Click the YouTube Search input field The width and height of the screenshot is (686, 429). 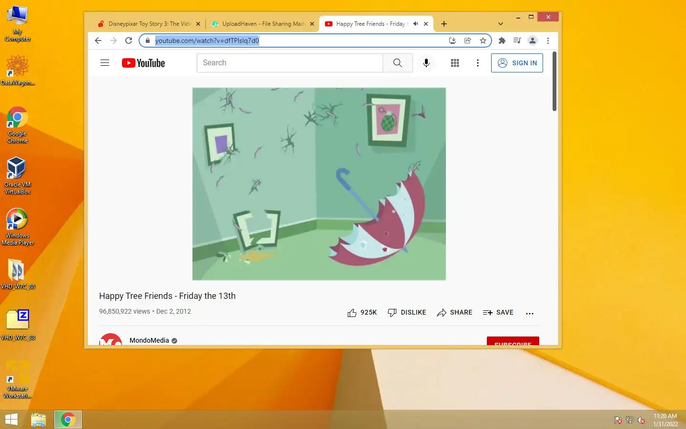tap(290, 63)
